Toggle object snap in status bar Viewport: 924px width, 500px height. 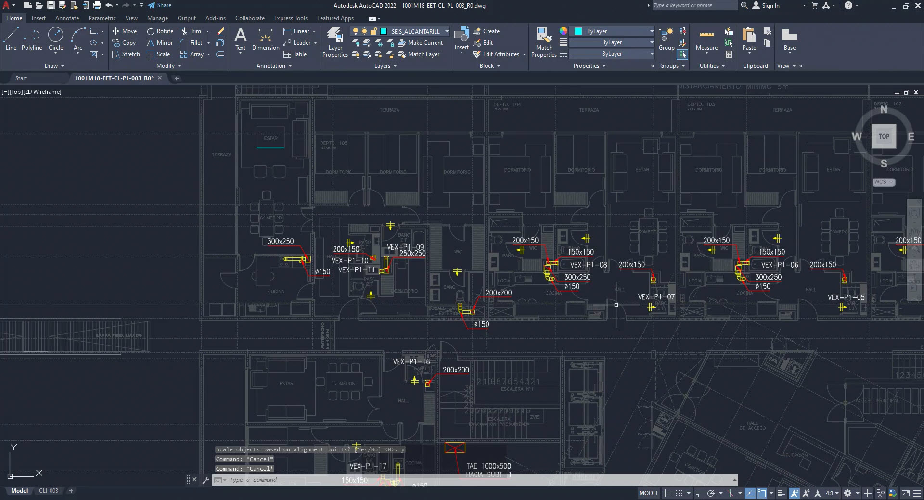762,493
